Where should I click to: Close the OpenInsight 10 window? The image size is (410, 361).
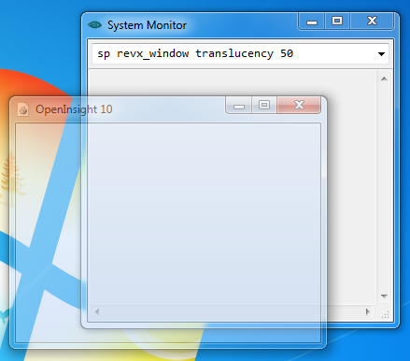(x=299, y=105)
